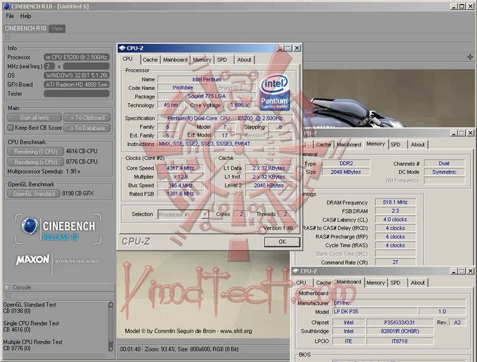477x362 pixels.
Task: Open SPD tab in CPU-Z Mainboard window
Action: click(395, 283)
